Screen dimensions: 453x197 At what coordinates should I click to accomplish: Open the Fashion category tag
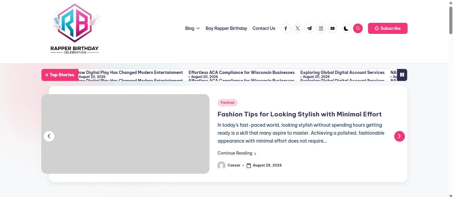click(228, 102)
